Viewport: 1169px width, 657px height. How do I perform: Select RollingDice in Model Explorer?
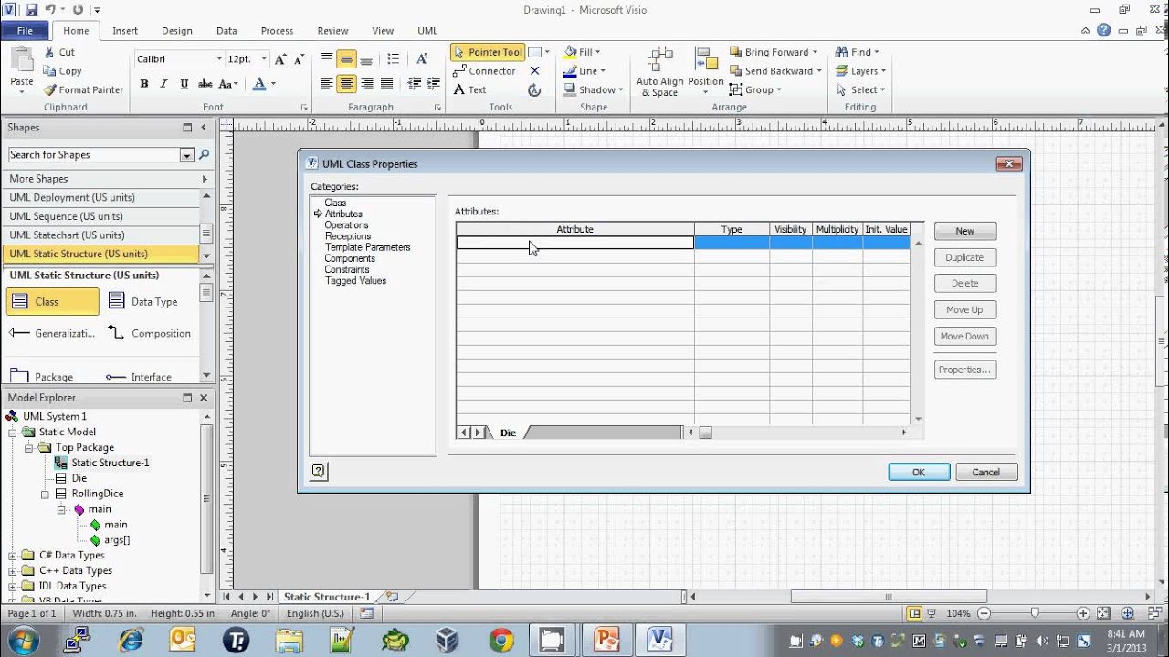pos(98,494)
